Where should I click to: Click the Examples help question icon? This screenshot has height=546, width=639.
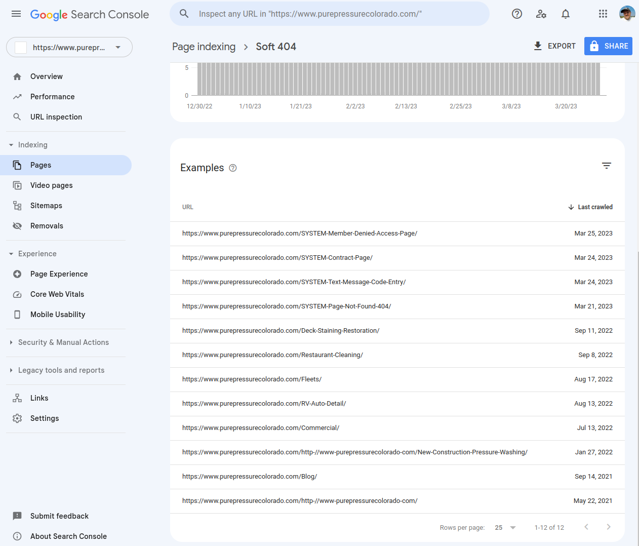click(x=233, y=168)
